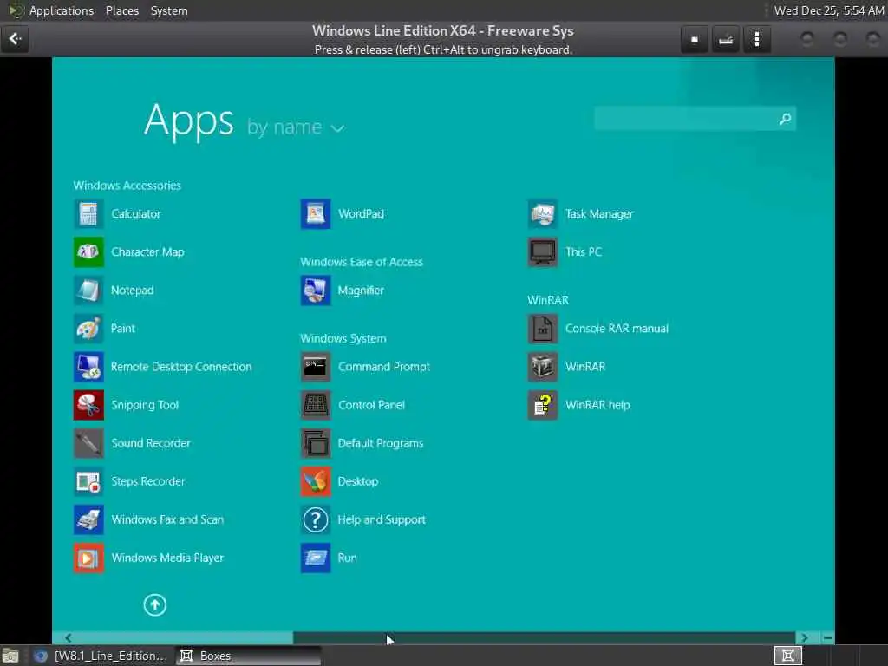Click the workspace switcher icon
The width and height of the screenshot is (888, 666).
coord(787,656)
